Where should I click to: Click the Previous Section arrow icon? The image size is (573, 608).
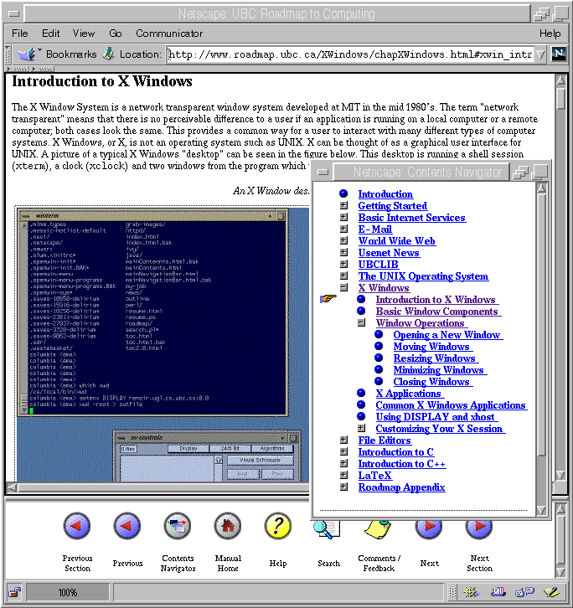[x=77, y=526]
